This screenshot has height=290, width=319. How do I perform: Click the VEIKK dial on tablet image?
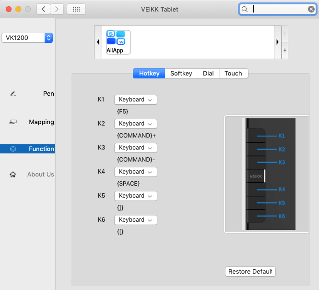[256, 176]
